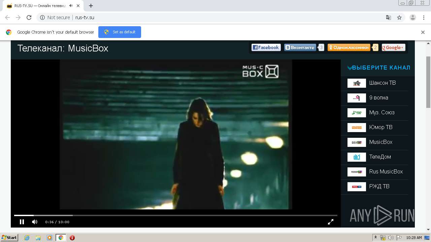This screenshot has height=242, width=431.
Task: Mute tab audio speaker icon
Action: pyautogui.click(x=71, y=6)
